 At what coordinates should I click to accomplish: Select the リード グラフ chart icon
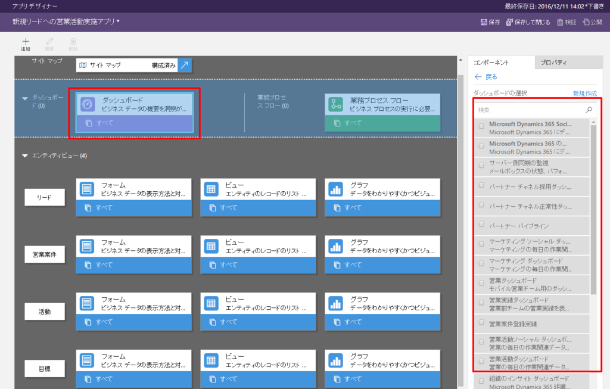335,189
